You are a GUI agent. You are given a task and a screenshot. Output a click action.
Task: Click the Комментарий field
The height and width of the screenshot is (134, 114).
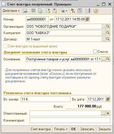[70, 120]
